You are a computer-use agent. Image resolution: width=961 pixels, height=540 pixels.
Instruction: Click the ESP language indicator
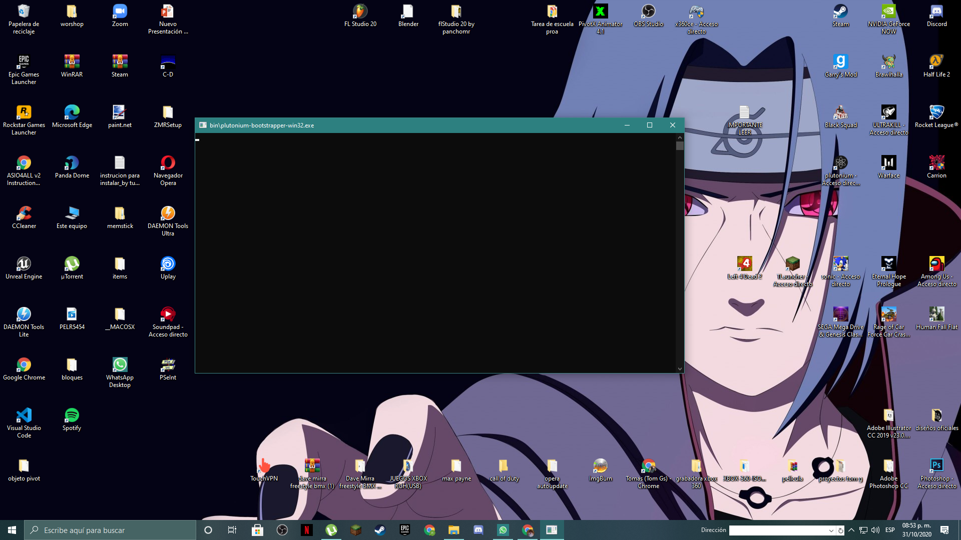[890, 530]
